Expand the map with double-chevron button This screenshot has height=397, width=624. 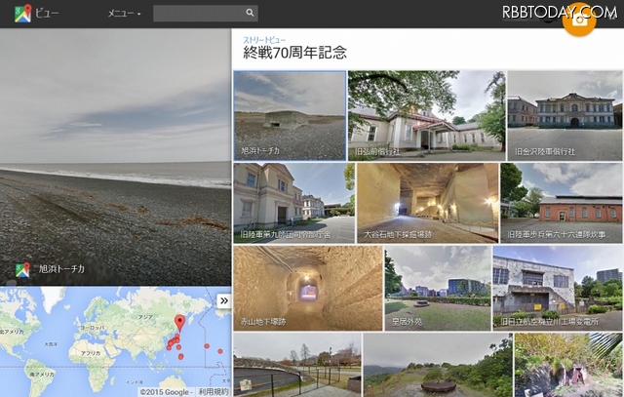[224, 300]
